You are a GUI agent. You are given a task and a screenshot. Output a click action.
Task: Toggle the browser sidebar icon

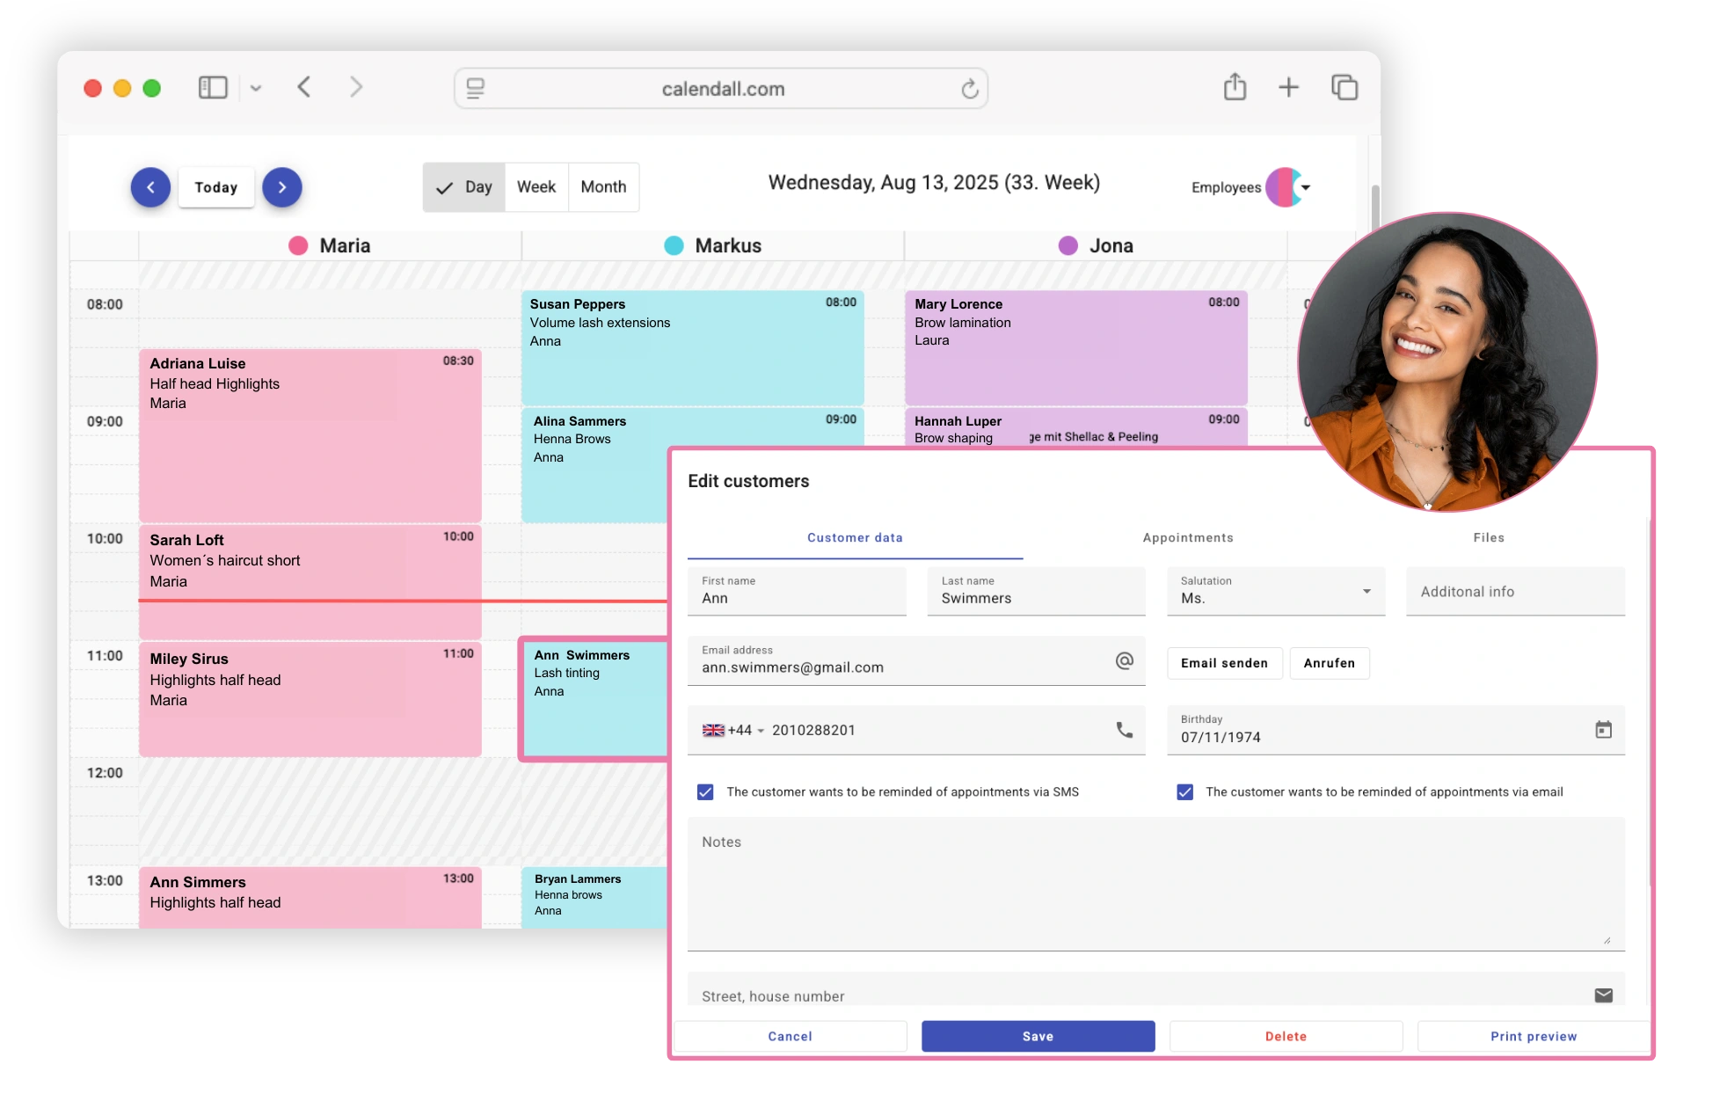point(212,87)
